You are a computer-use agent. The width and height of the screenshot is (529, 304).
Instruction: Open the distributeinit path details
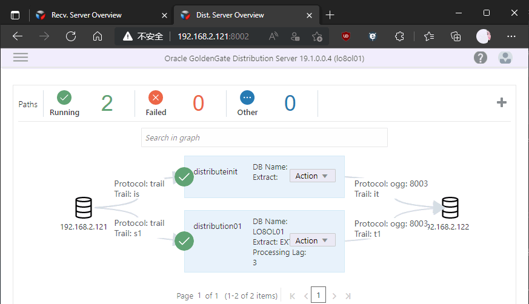[x=215, y=172]
